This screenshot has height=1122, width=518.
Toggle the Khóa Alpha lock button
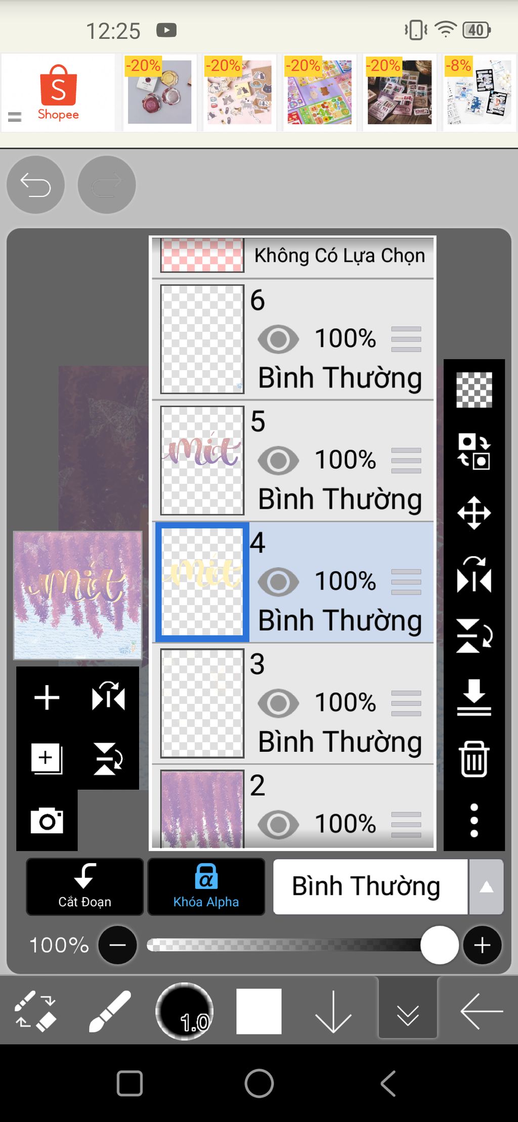206,886
